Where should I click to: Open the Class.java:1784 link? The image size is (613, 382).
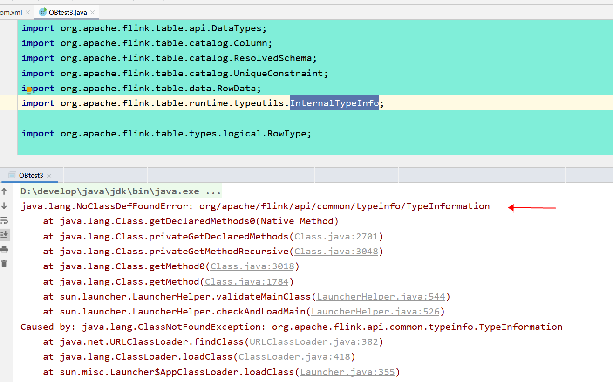tap(246, 281)
